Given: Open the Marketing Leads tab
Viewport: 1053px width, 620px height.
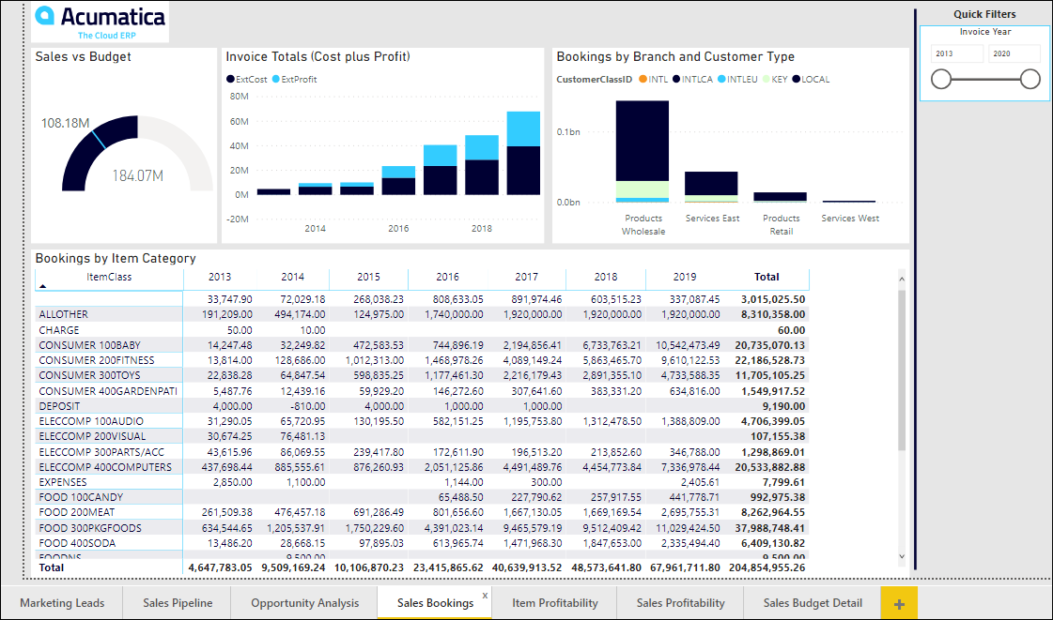Looking at the screenshot, I should tap(62, 603).
